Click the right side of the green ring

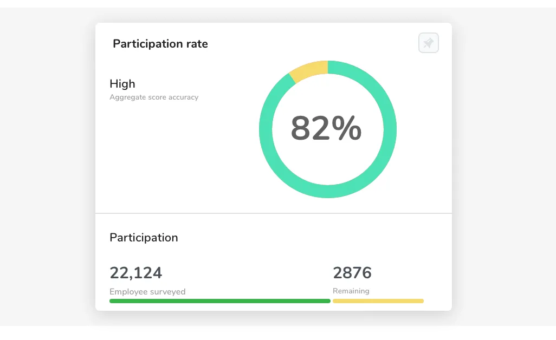[x=390, y=129]
